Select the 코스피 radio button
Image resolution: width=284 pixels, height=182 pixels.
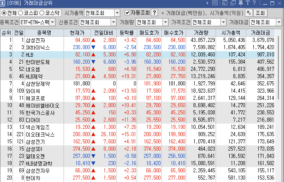click(21, 13)
